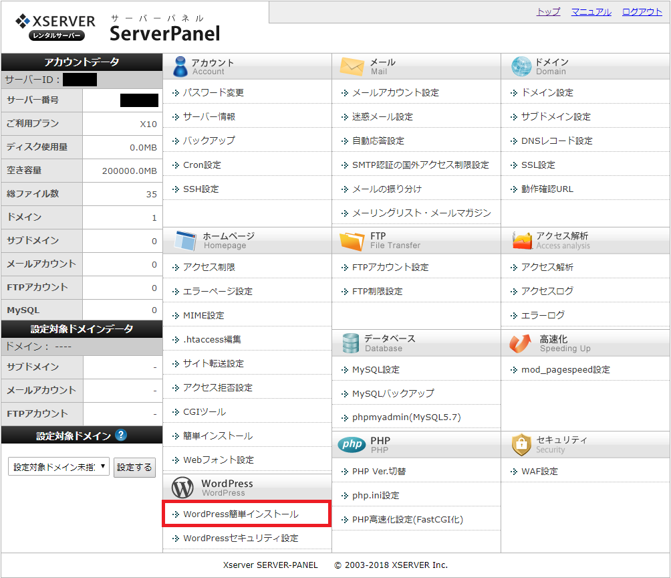Click the WordPress logo icon
Viewport: 671px width, 578px height.
coord(182,488)
